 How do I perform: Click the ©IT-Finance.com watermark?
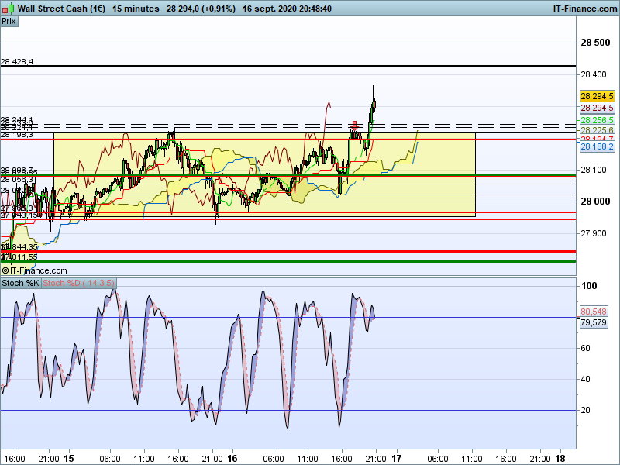coord(34,270)
